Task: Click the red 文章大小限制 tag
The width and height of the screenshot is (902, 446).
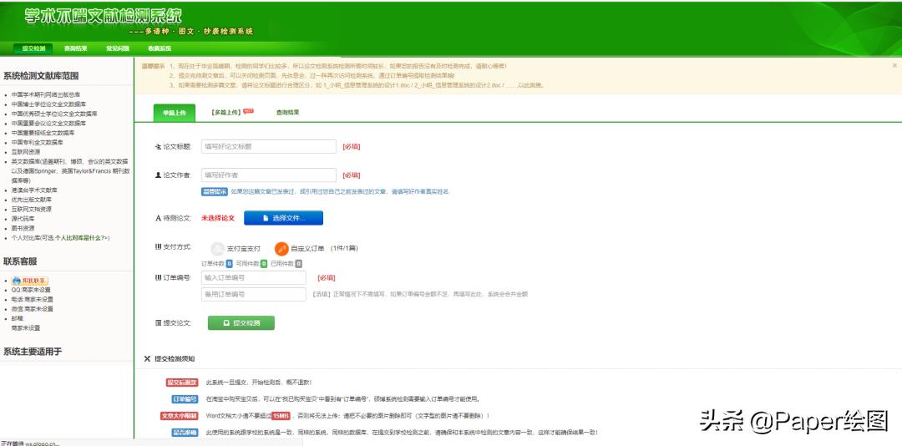Action: [x=180, y=415]
